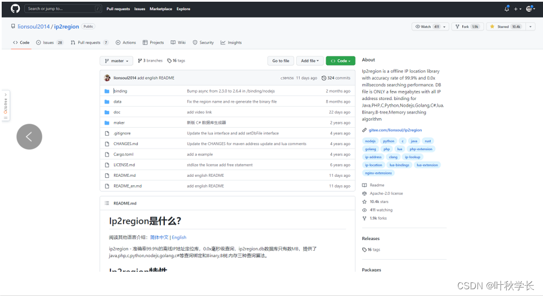543x296 pixels.
Task: Open the doc folder
Action: click(x=117, y=112)
